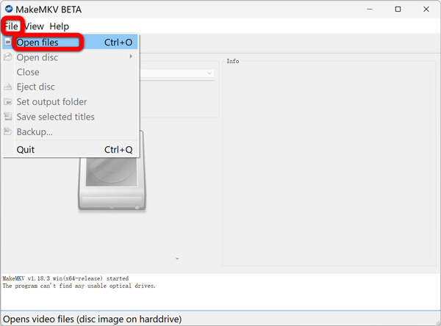Screen dimensions: 441x326
Task: Click the Backup icon
Action: (8, 131)
